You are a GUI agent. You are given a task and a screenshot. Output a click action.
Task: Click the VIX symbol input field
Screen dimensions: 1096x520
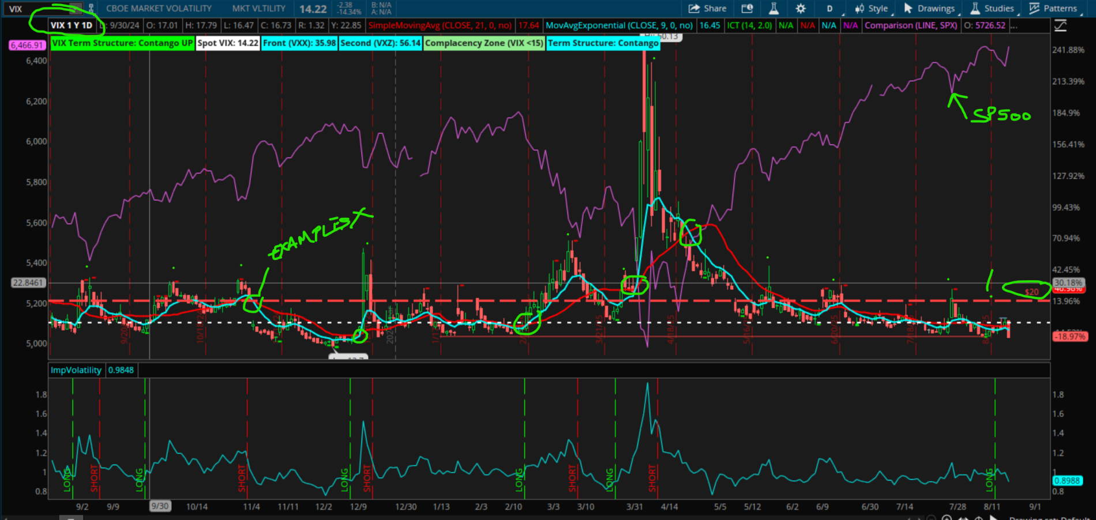click(x=37, y=9)
